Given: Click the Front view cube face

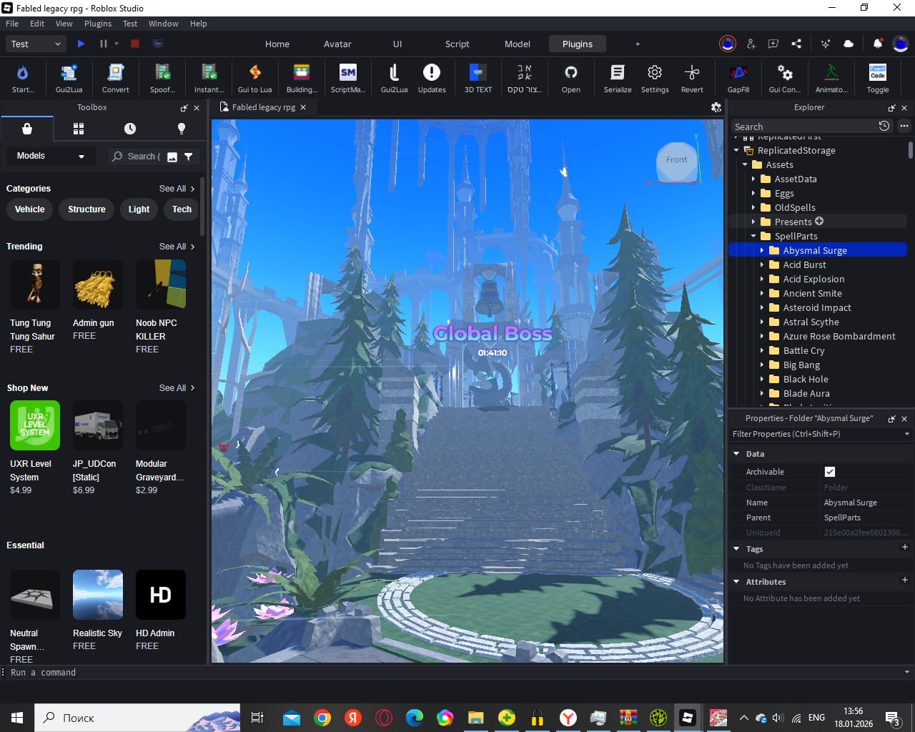Looking at the screenshot, I should (x=677, y=160).
